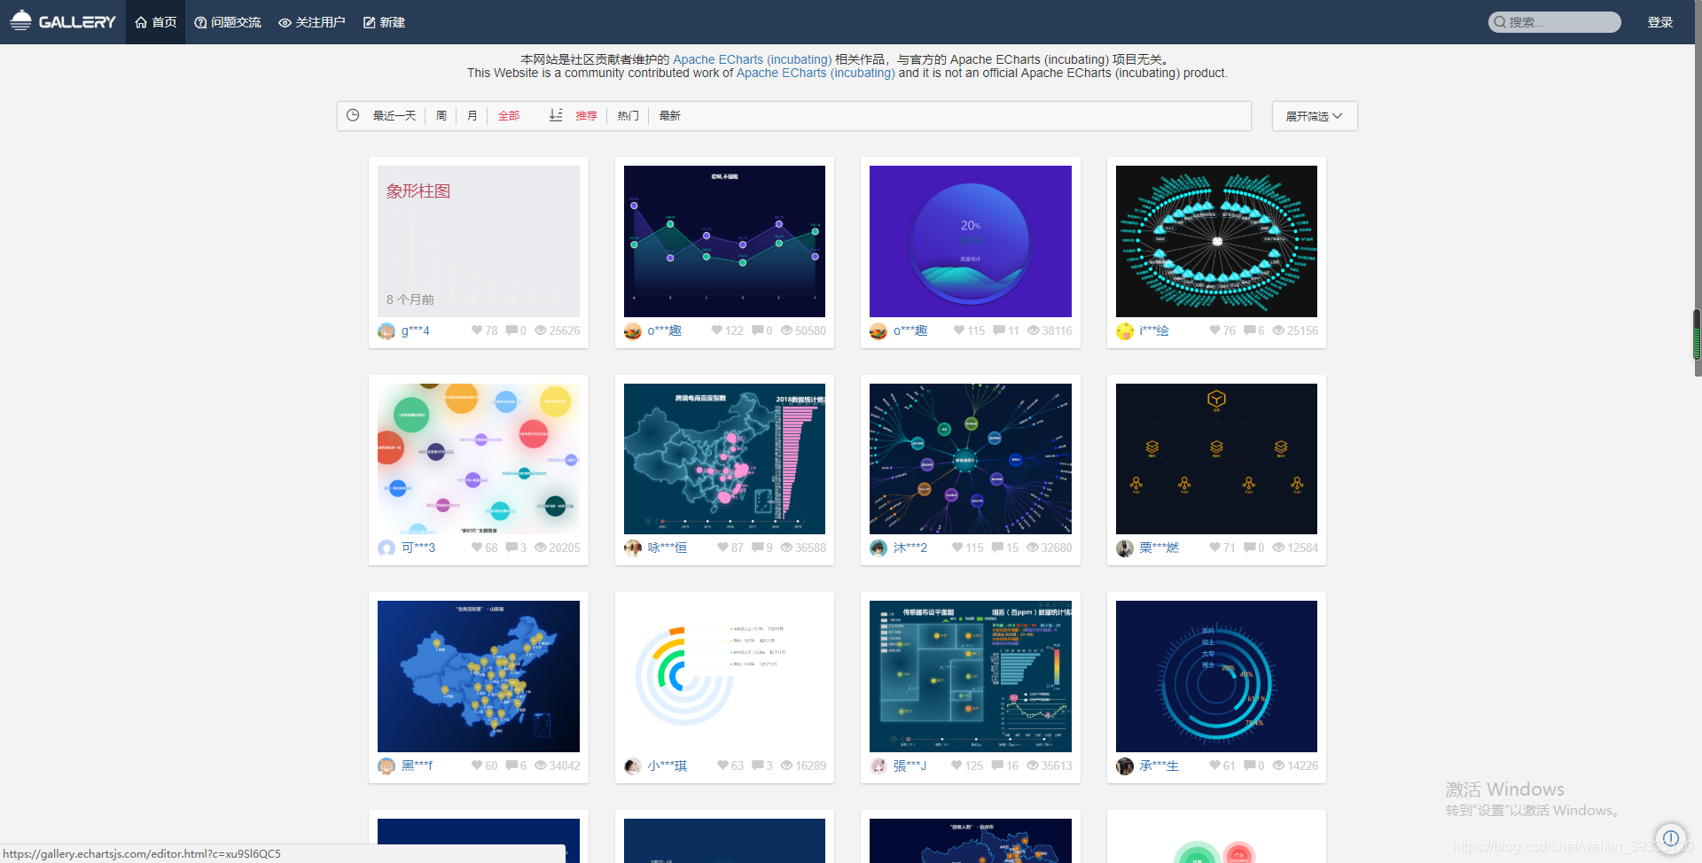
Task: Click heart icon with 71 likes
Action: click(1215, 548)
